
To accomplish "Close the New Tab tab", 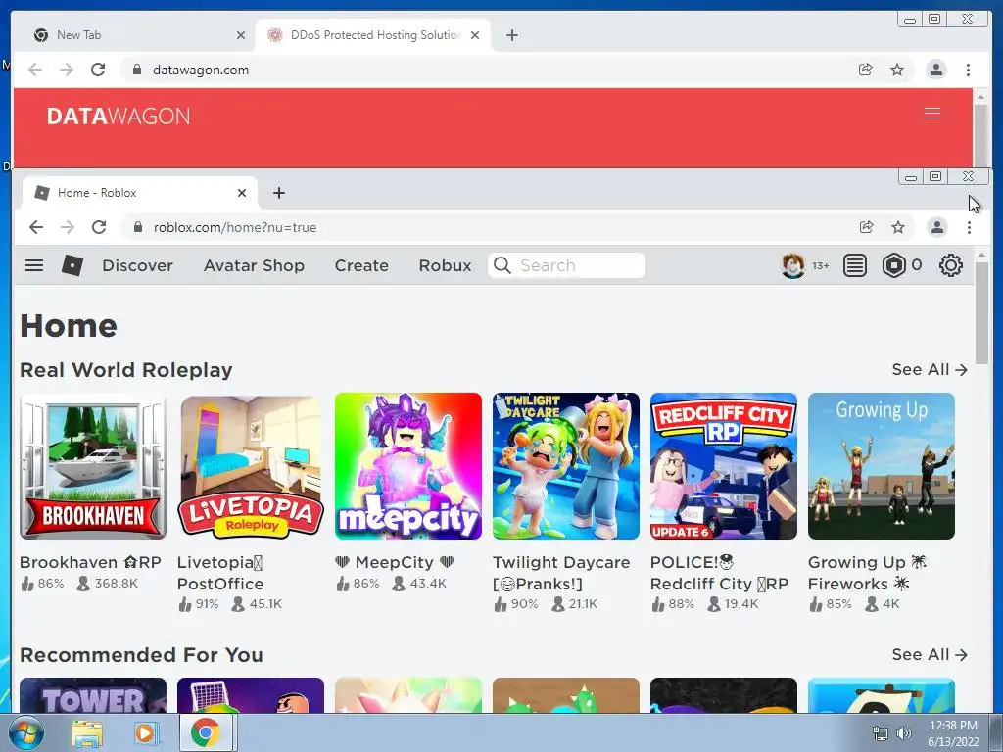I will coord(241,35).
